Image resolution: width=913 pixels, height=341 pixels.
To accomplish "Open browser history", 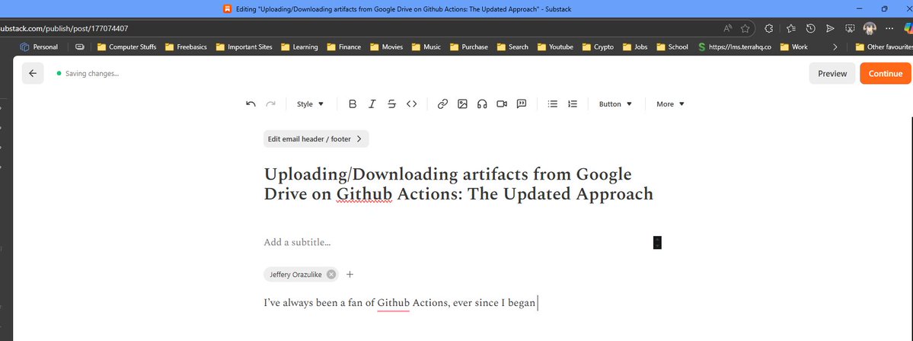I will tap(810, 28).
